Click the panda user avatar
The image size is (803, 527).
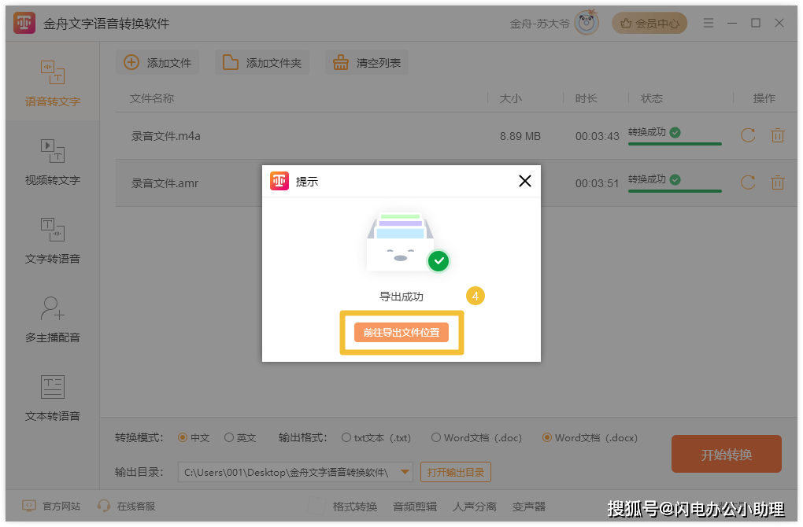point(587,23)
